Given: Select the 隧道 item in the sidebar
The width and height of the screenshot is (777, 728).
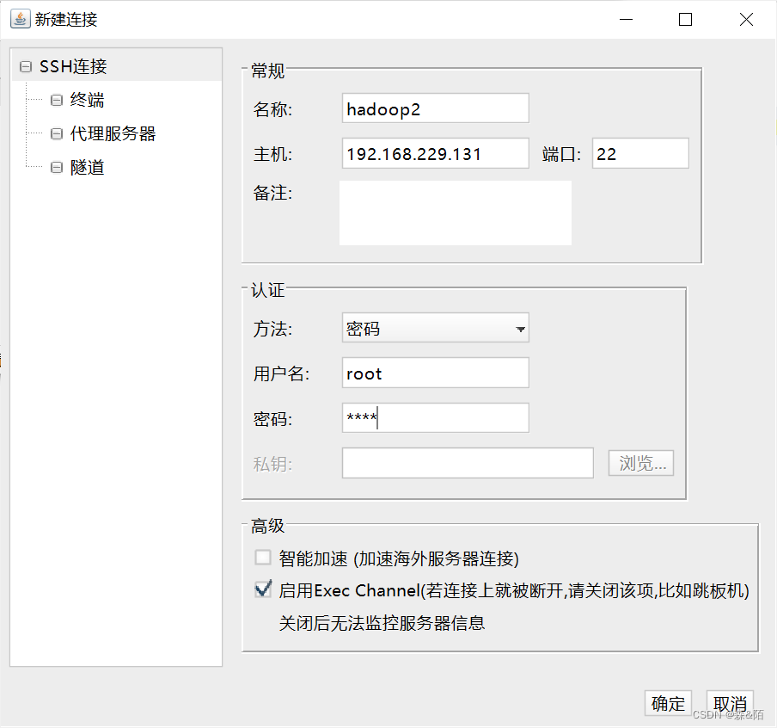Looking at the screenshot, I should [x=87, y=167].
